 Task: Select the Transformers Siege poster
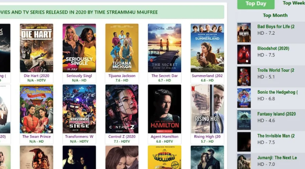tap(79, 109)
